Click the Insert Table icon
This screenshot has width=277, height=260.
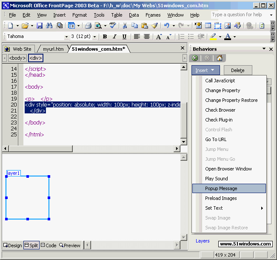coord(208,26)
